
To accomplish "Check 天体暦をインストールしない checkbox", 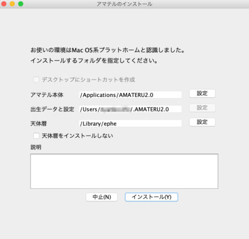I will coord(36,136).
